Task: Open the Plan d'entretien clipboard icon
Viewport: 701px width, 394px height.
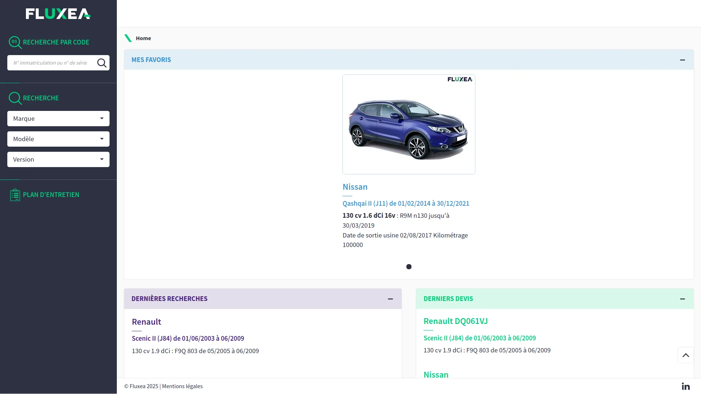Action: tap(15, 195)
